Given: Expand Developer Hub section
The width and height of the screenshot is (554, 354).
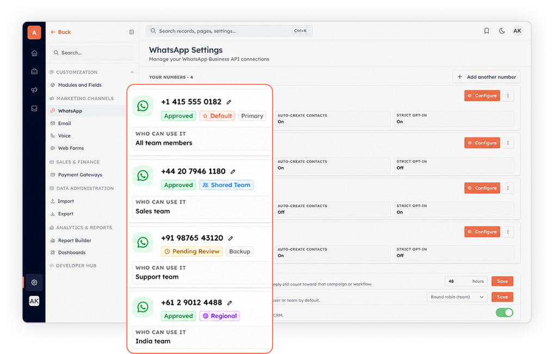Looking at the screenshot, I should 76,266.
